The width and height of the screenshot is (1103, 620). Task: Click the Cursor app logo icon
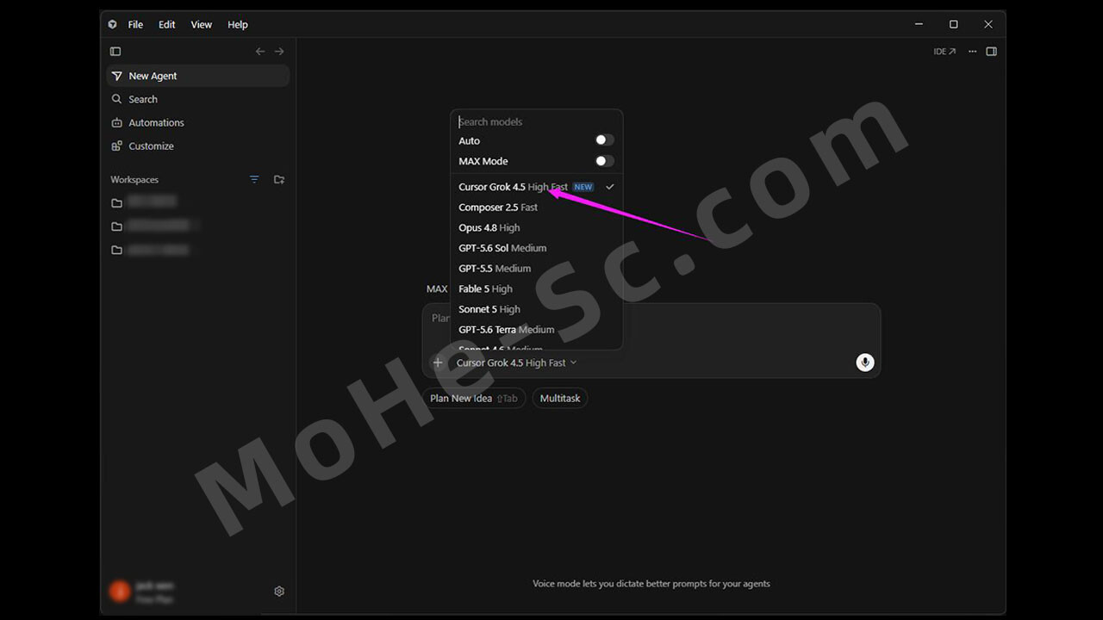tap(112, 24)
